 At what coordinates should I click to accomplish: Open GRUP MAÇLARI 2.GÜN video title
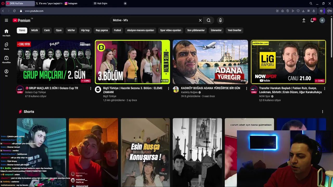tap(52, 88)
